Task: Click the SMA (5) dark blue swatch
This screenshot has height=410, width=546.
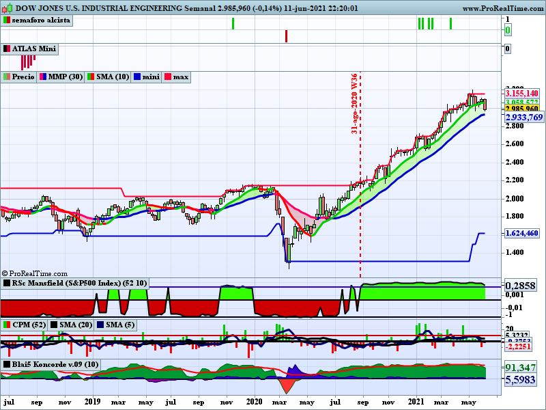Action: coord(100,325)
